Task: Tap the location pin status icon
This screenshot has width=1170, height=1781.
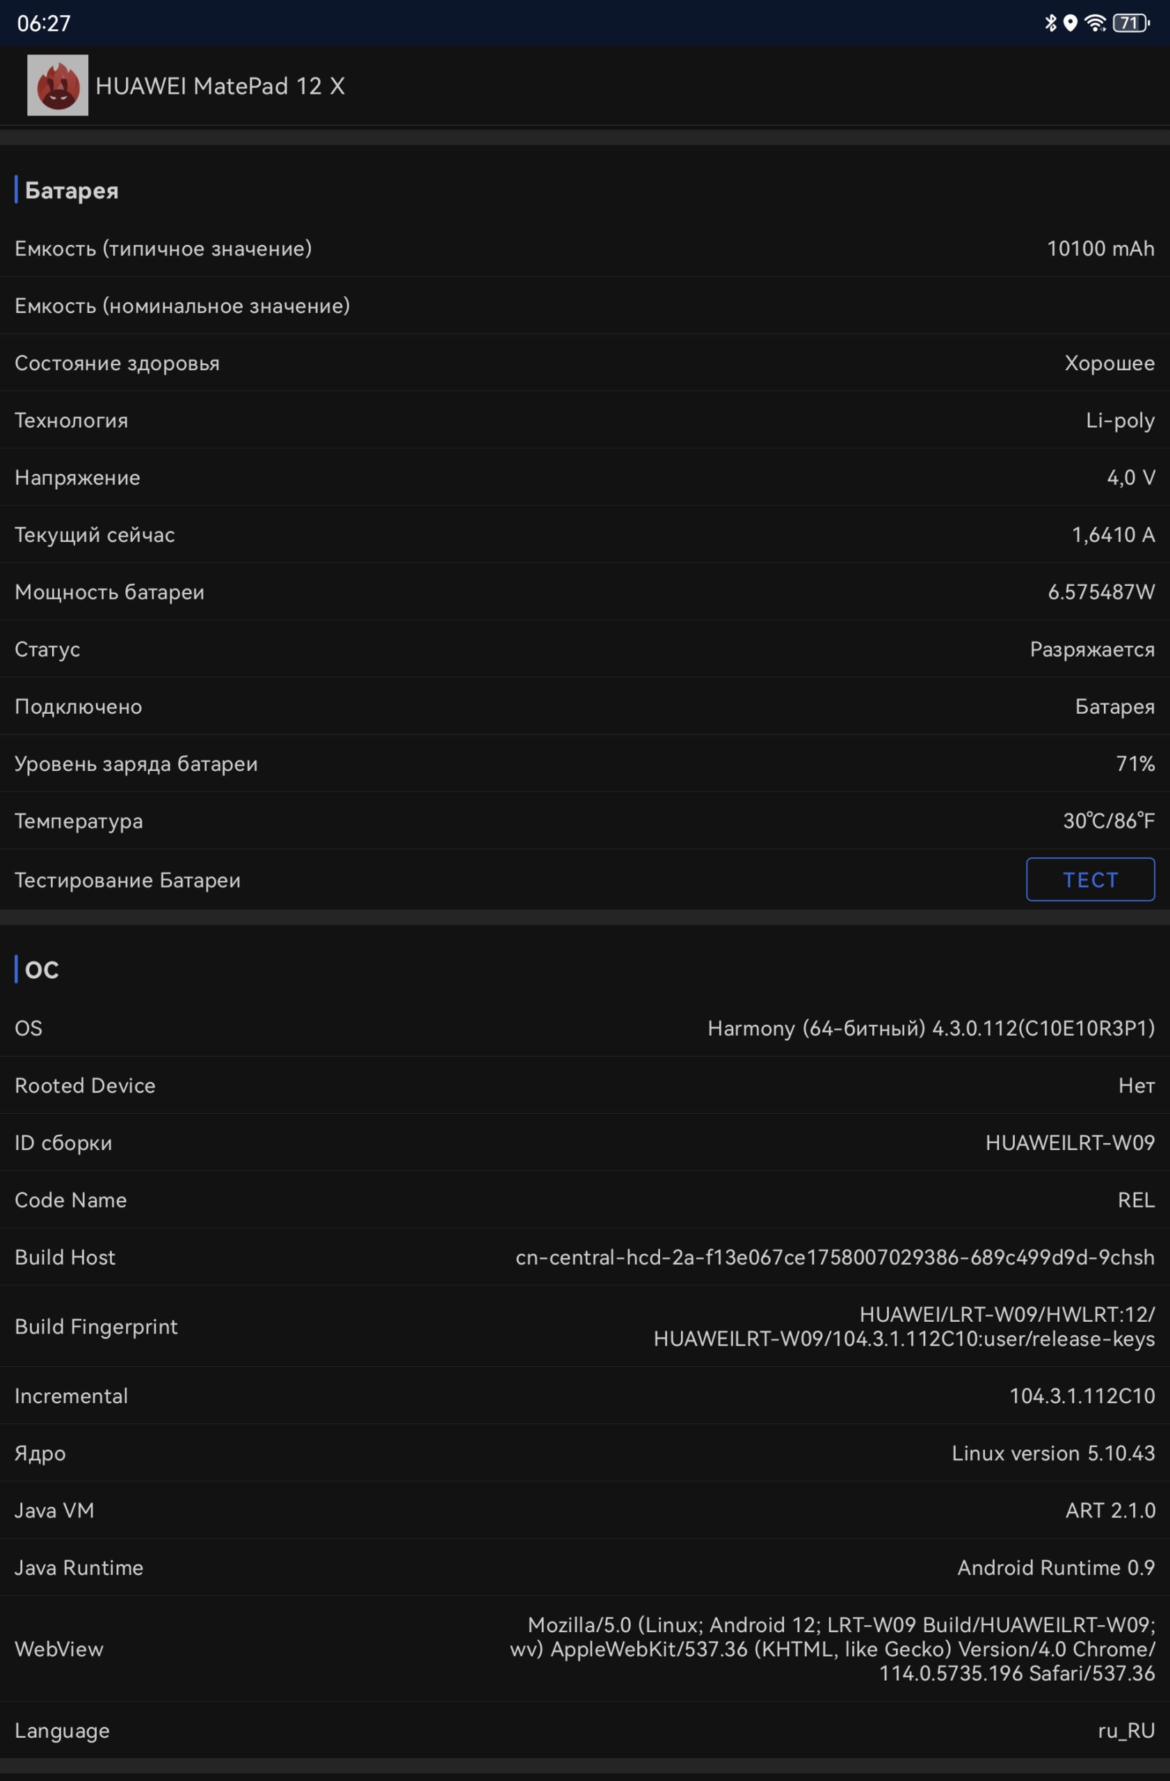Action: tap(1071, 23)
